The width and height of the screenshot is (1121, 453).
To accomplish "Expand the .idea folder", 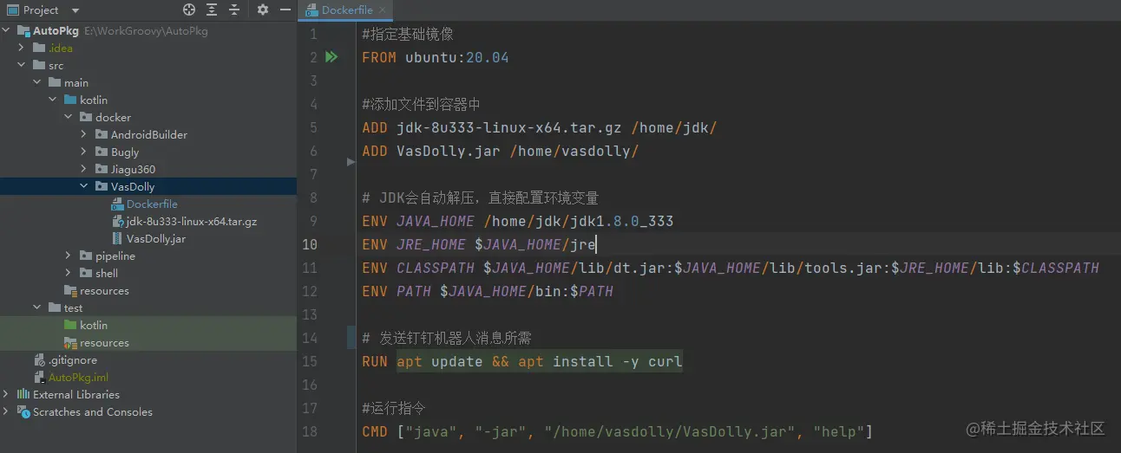I will [x=22, y=49].
